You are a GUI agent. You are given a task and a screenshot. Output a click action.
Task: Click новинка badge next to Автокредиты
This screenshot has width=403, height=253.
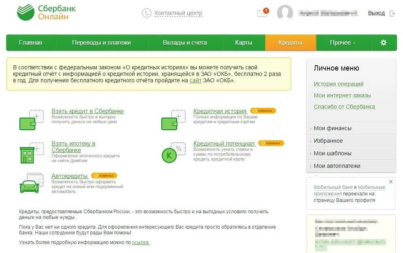(x=104, y=176)
